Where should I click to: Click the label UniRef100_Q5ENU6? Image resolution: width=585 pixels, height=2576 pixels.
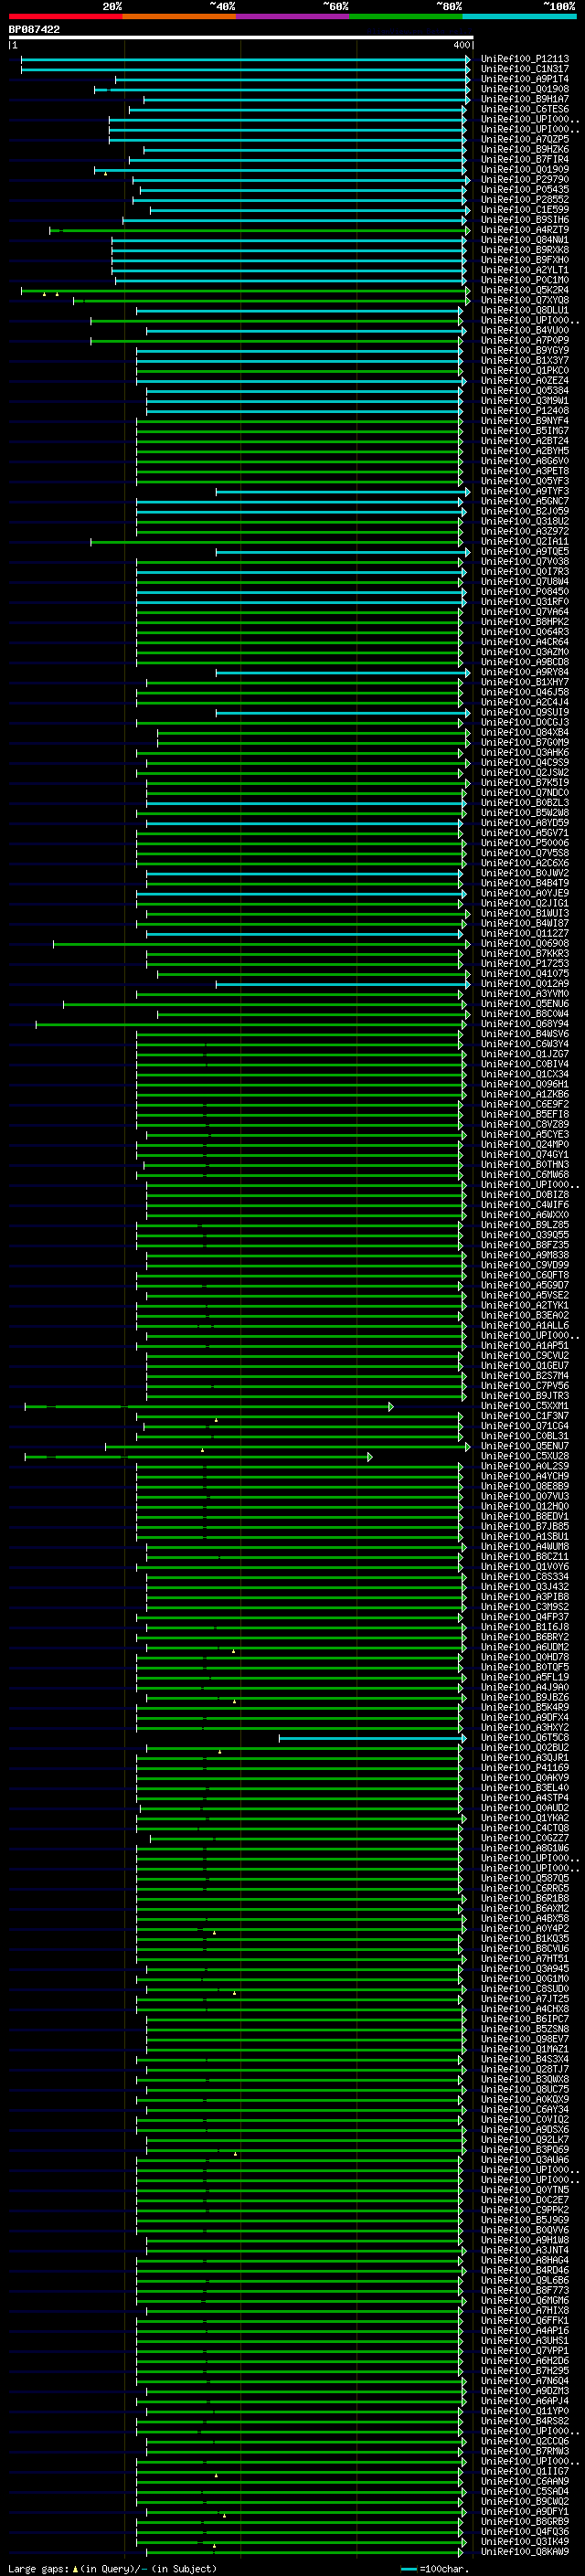coord(525,1004)
